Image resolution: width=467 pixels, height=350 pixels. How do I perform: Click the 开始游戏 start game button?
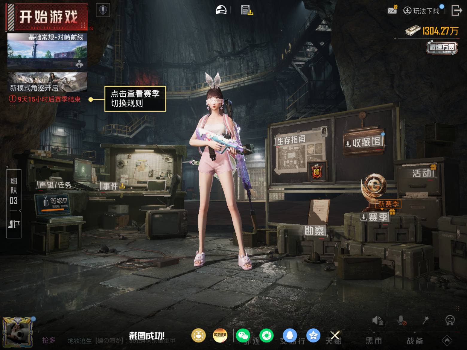pos(46,16)
